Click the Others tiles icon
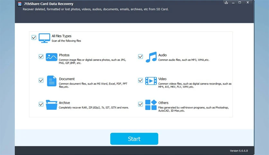The height and width of the screenshot is (155, 269). click(151, 105)
